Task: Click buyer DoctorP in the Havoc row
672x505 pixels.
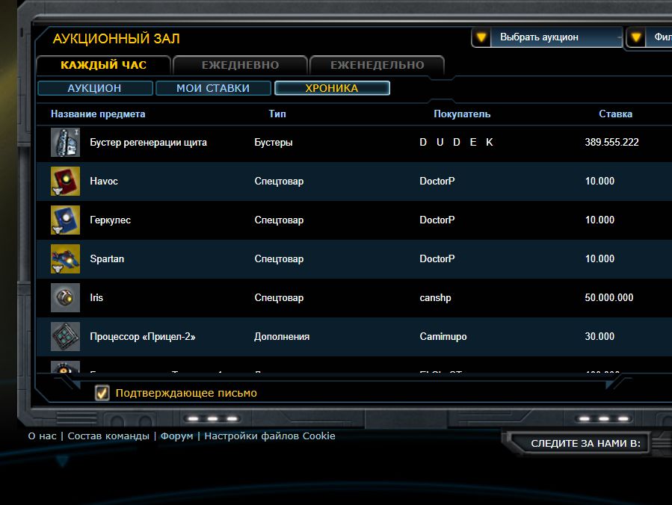Action: (437, 182)
